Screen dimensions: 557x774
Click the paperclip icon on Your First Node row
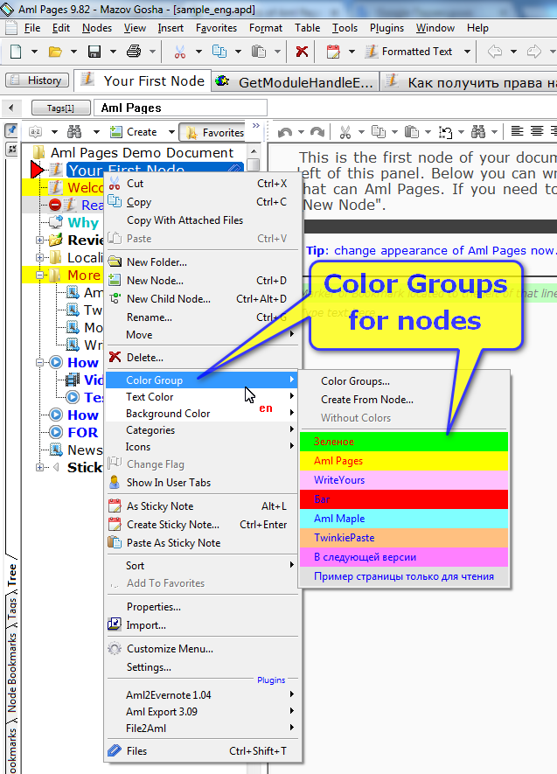[x=234, y=170]
